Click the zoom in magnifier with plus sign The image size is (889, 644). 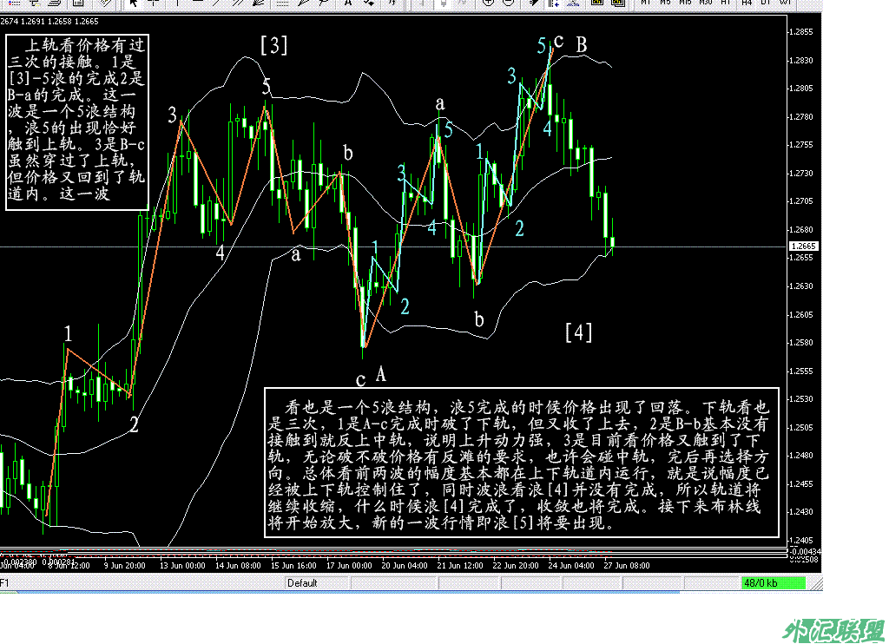click(488, 3)
